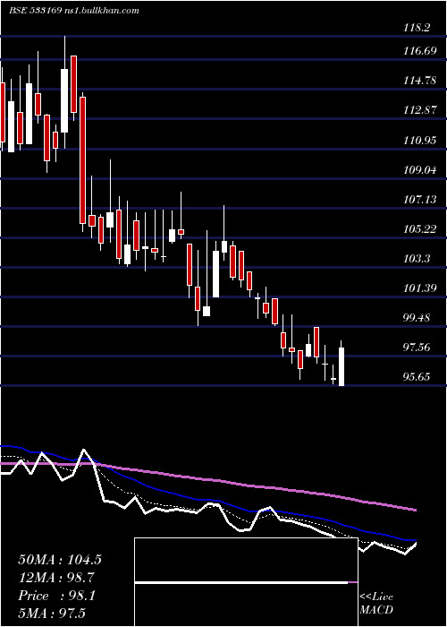Click the 110.95 price axis label
447x627 pixels.
click(x=419, y=141)
